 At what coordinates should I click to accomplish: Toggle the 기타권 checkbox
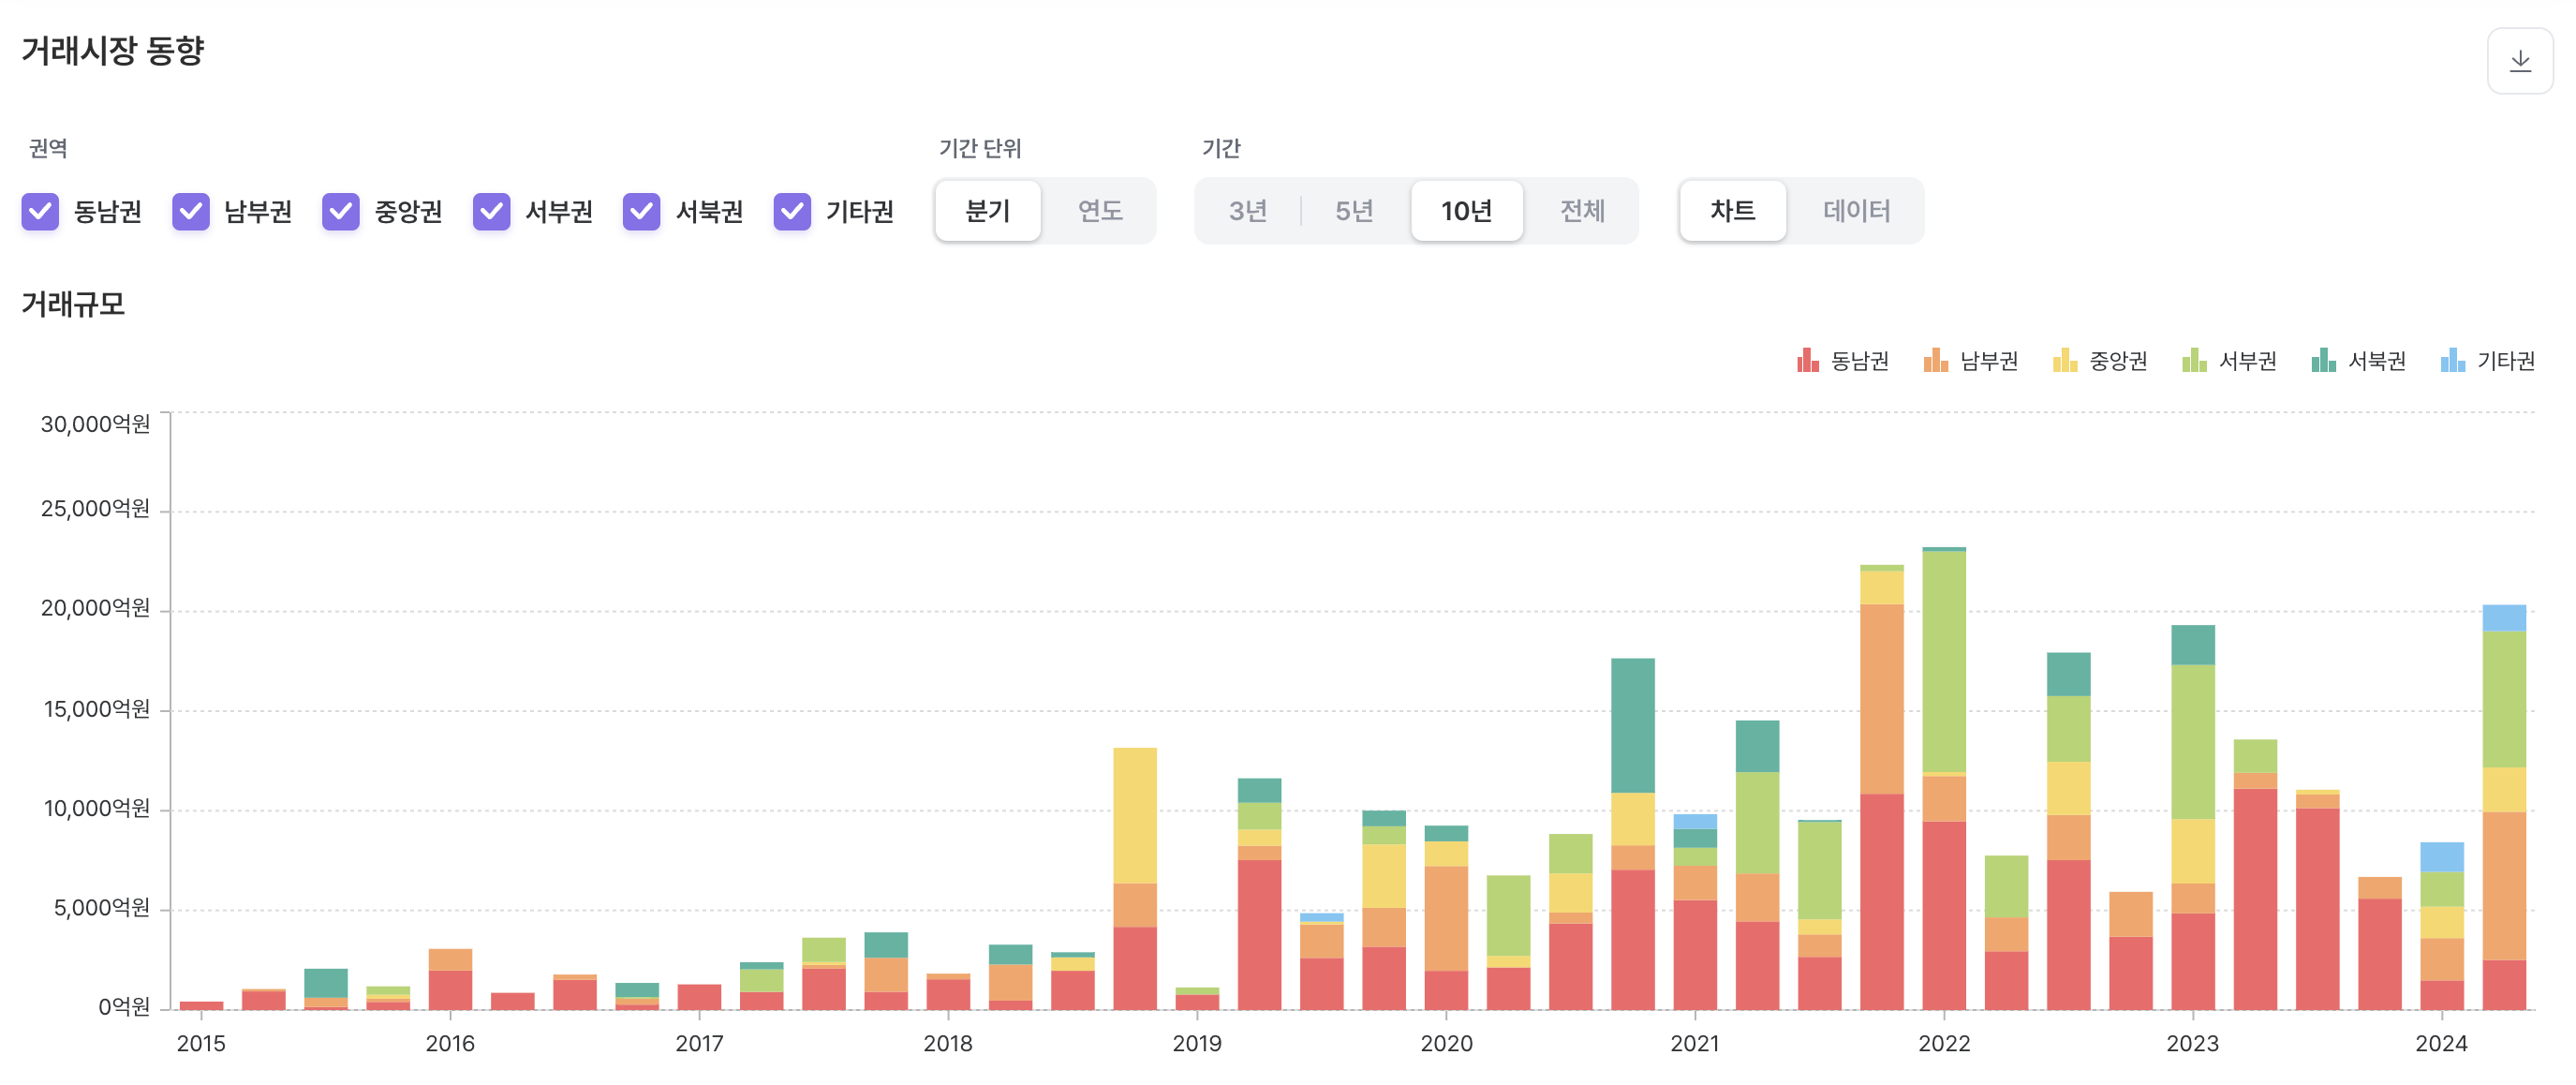792,211
